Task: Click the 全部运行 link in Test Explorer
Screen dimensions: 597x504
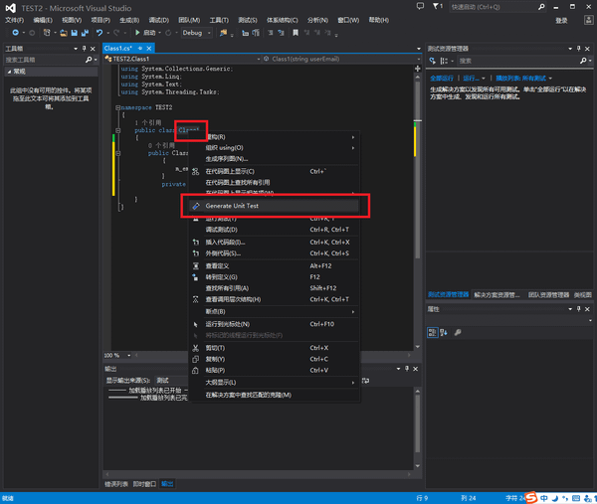Action: tap(442, 79)
